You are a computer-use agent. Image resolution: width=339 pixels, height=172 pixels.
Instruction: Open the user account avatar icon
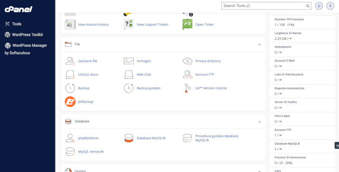coord(330,6)
